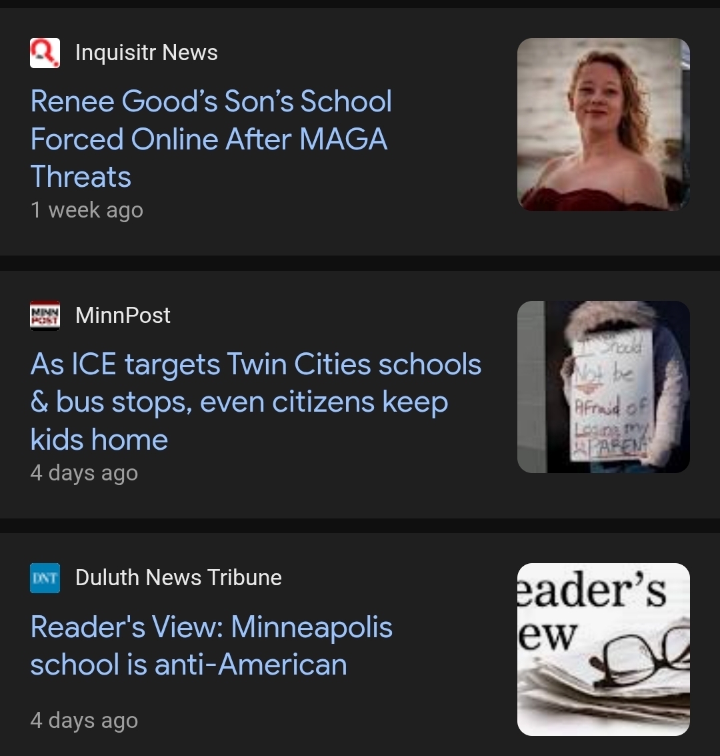The height and width of the screenshot is (756, 720).
Task: Click the Duluth News Tribune DNT icon
Action: [45, 578]
